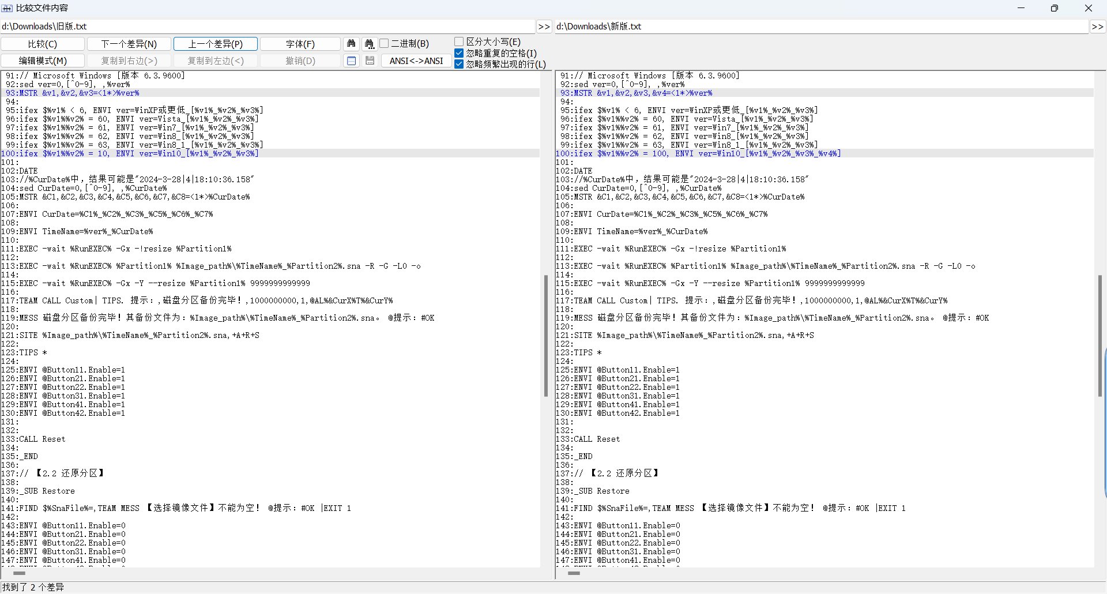This screenshot has height=594, width=1107.
Task: Click line 117 'TEAM CALL Custom' in left pane
Action: [197, 300]
